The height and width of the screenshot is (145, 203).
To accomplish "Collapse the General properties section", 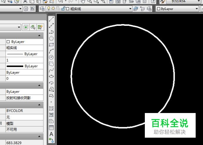I will (39, 36).
